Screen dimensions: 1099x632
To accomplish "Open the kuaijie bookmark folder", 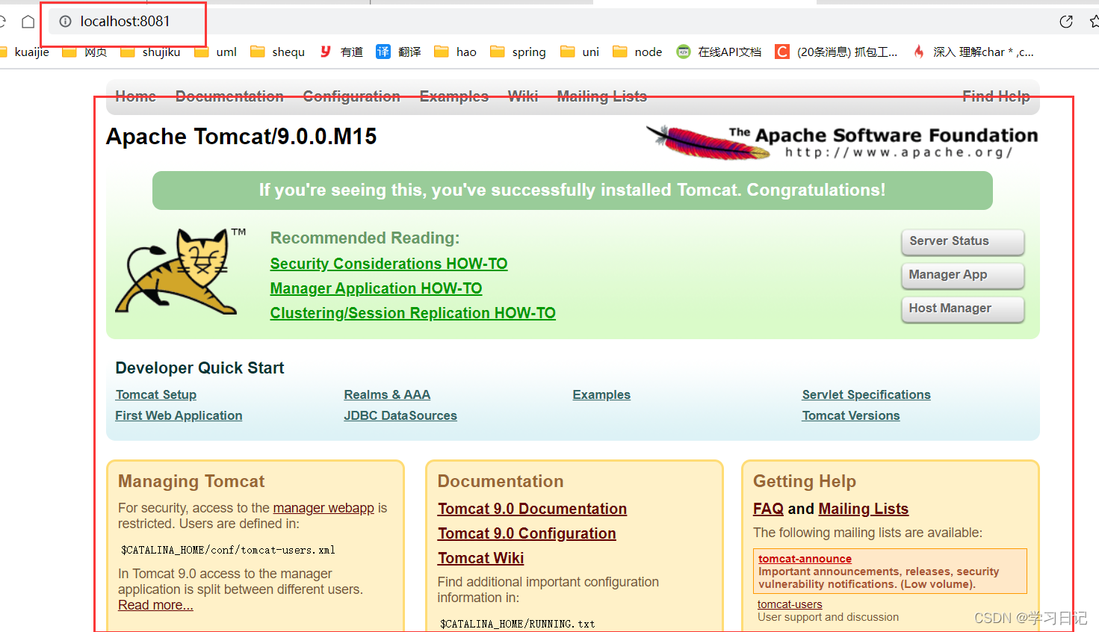I will 26,52.
